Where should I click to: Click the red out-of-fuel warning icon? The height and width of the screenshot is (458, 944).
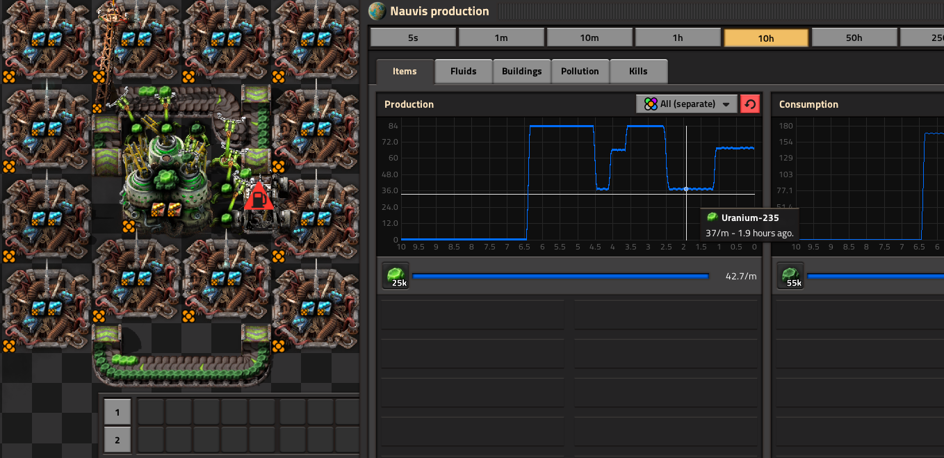(x=258, y=197)
